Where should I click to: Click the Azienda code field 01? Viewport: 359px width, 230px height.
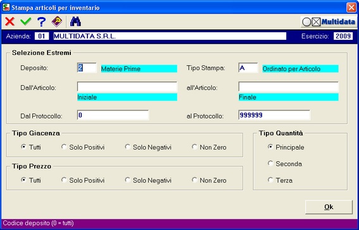click(x=42, y=36)
